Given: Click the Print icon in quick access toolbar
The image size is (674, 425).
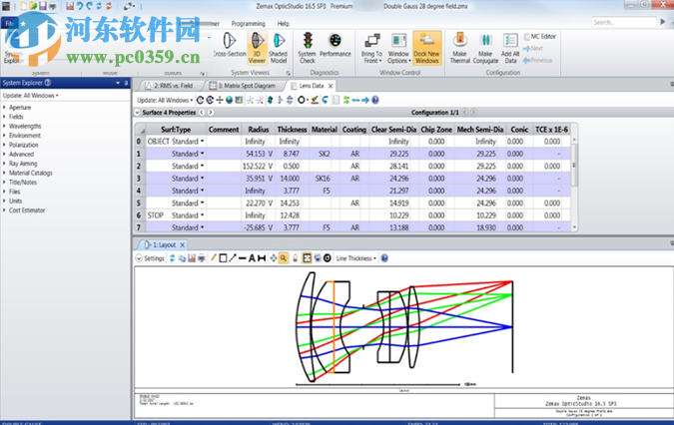Looking at the screenshot, I should click(x=53, y=6).
